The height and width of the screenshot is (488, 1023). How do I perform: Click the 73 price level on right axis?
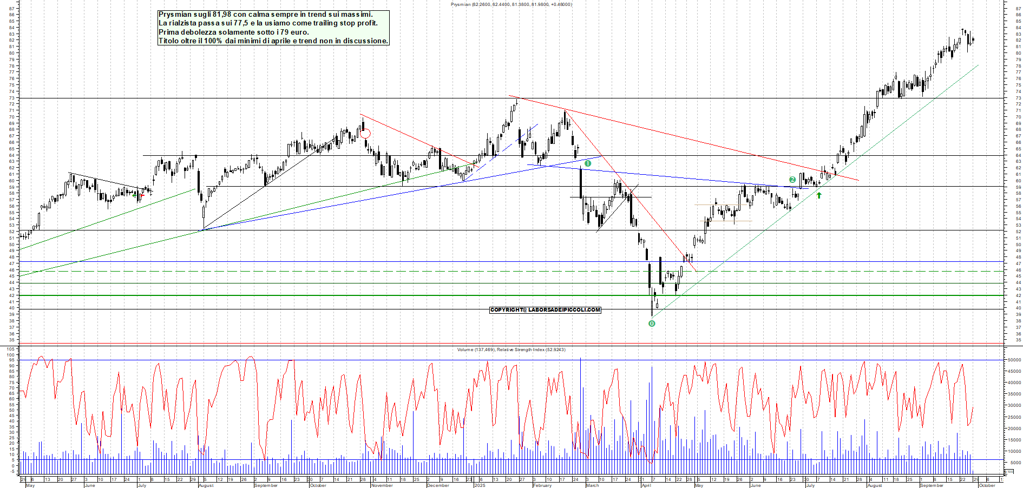pyautogui.click(x=1018, y=98)
